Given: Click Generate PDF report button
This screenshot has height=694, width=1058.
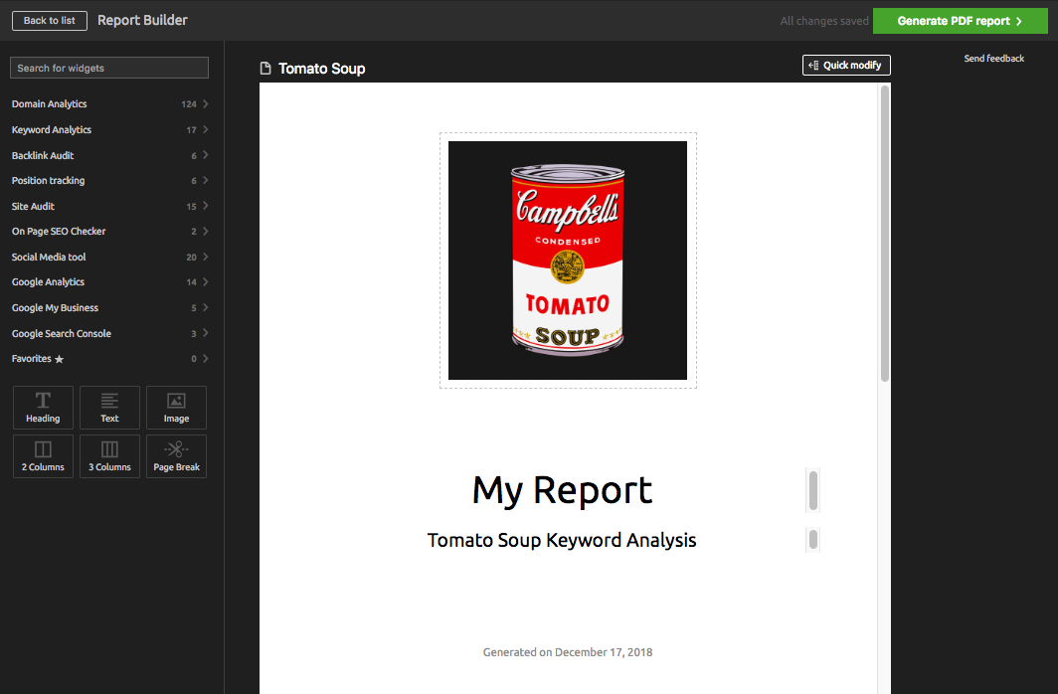Looking at the screenshot, I should tap(961, 21).
